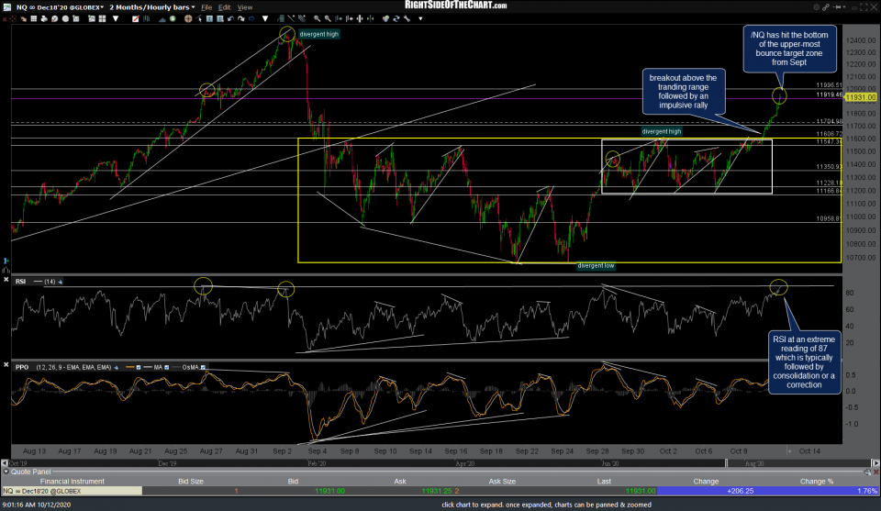The width and height of the screenshot is (881, 511).
Task: Click the bar chart type icon
Action: pos(147,18)
